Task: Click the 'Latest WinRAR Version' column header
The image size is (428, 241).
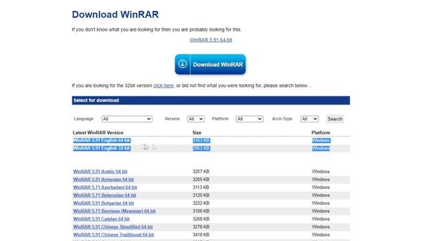Action: (98, 133)
